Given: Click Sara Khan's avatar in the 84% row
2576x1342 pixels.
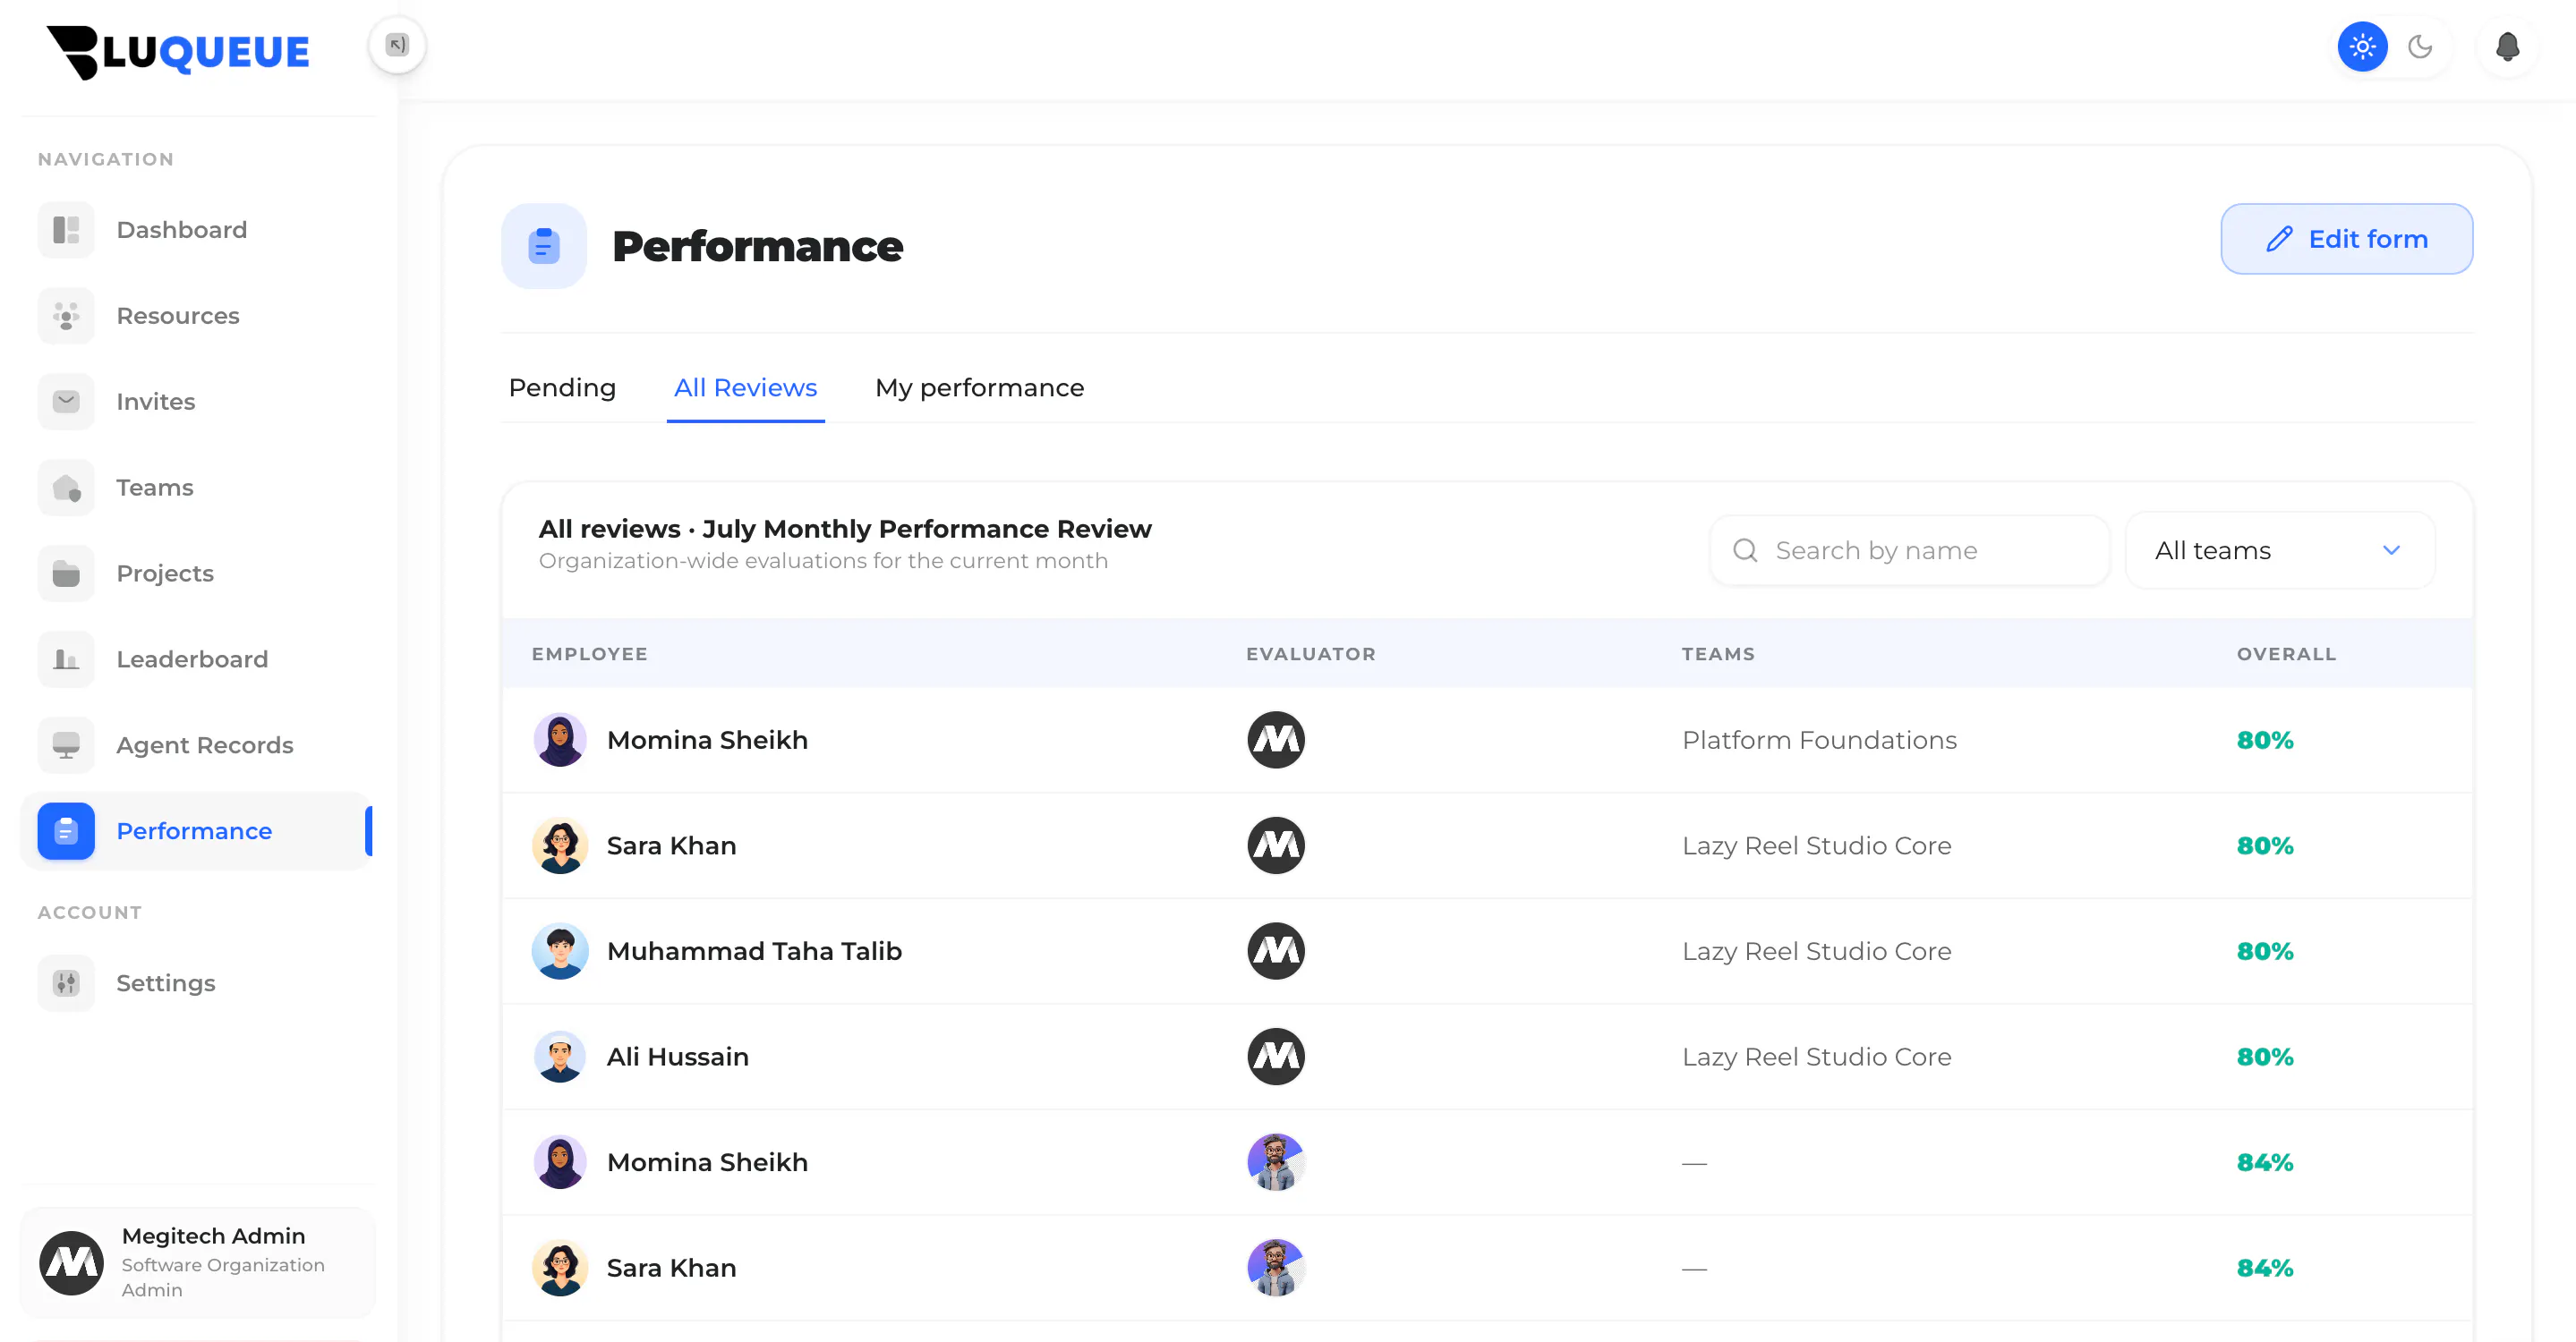Looking at the screenshot, I should tap(560, 1268).
